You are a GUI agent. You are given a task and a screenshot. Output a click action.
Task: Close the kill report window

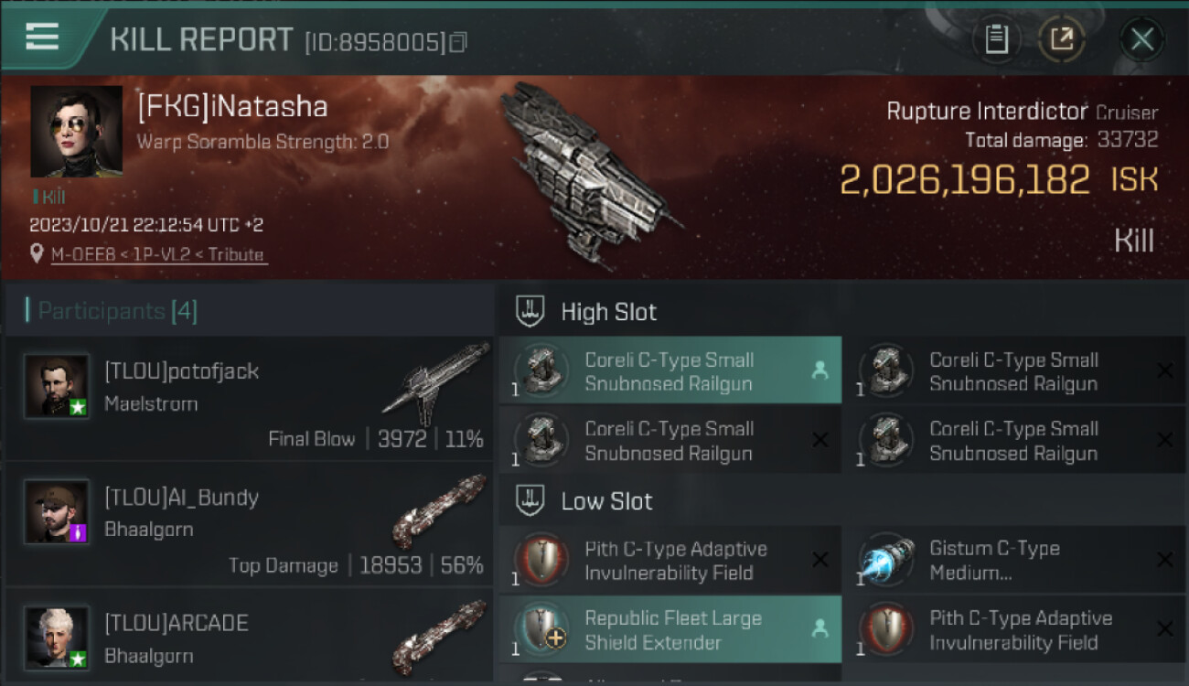pyautogui.click(x=1141, y=39)
